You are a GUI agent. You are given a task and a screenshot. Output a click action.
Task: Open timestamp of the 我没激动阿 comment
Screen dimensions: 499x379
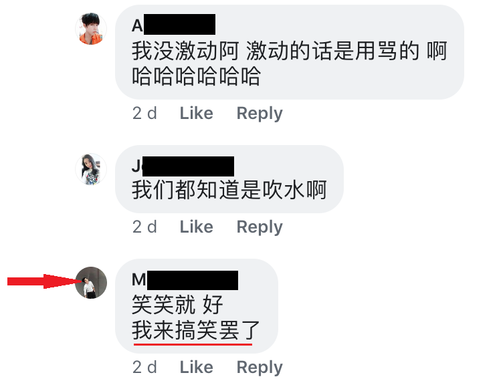tap(144, 113)
